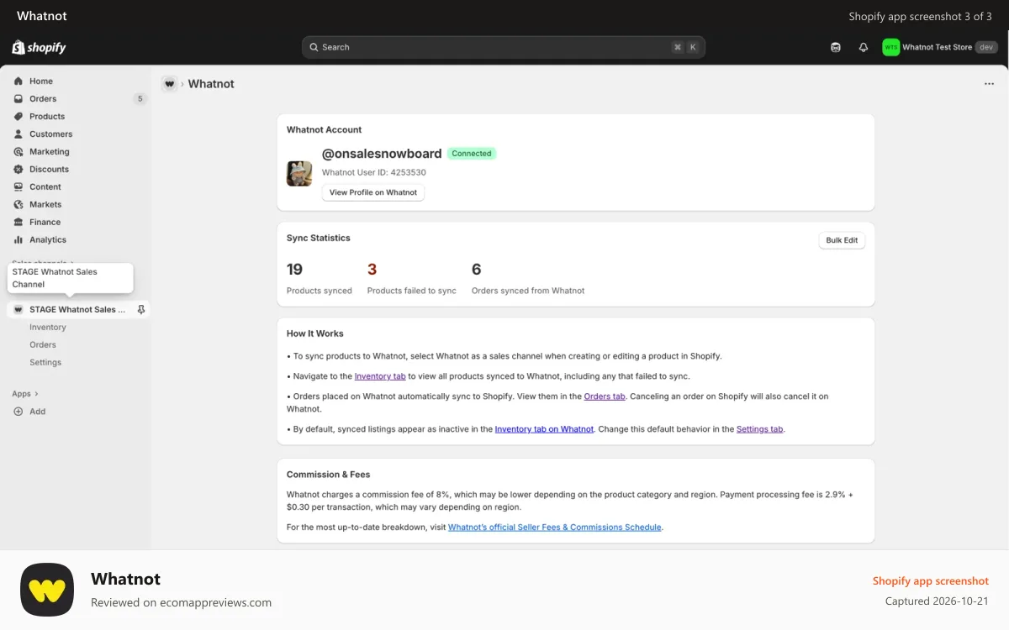Open Inventory tab on Whatnot link
Viewport: 1009px width, 630px height.
click(x=544, y=428)
